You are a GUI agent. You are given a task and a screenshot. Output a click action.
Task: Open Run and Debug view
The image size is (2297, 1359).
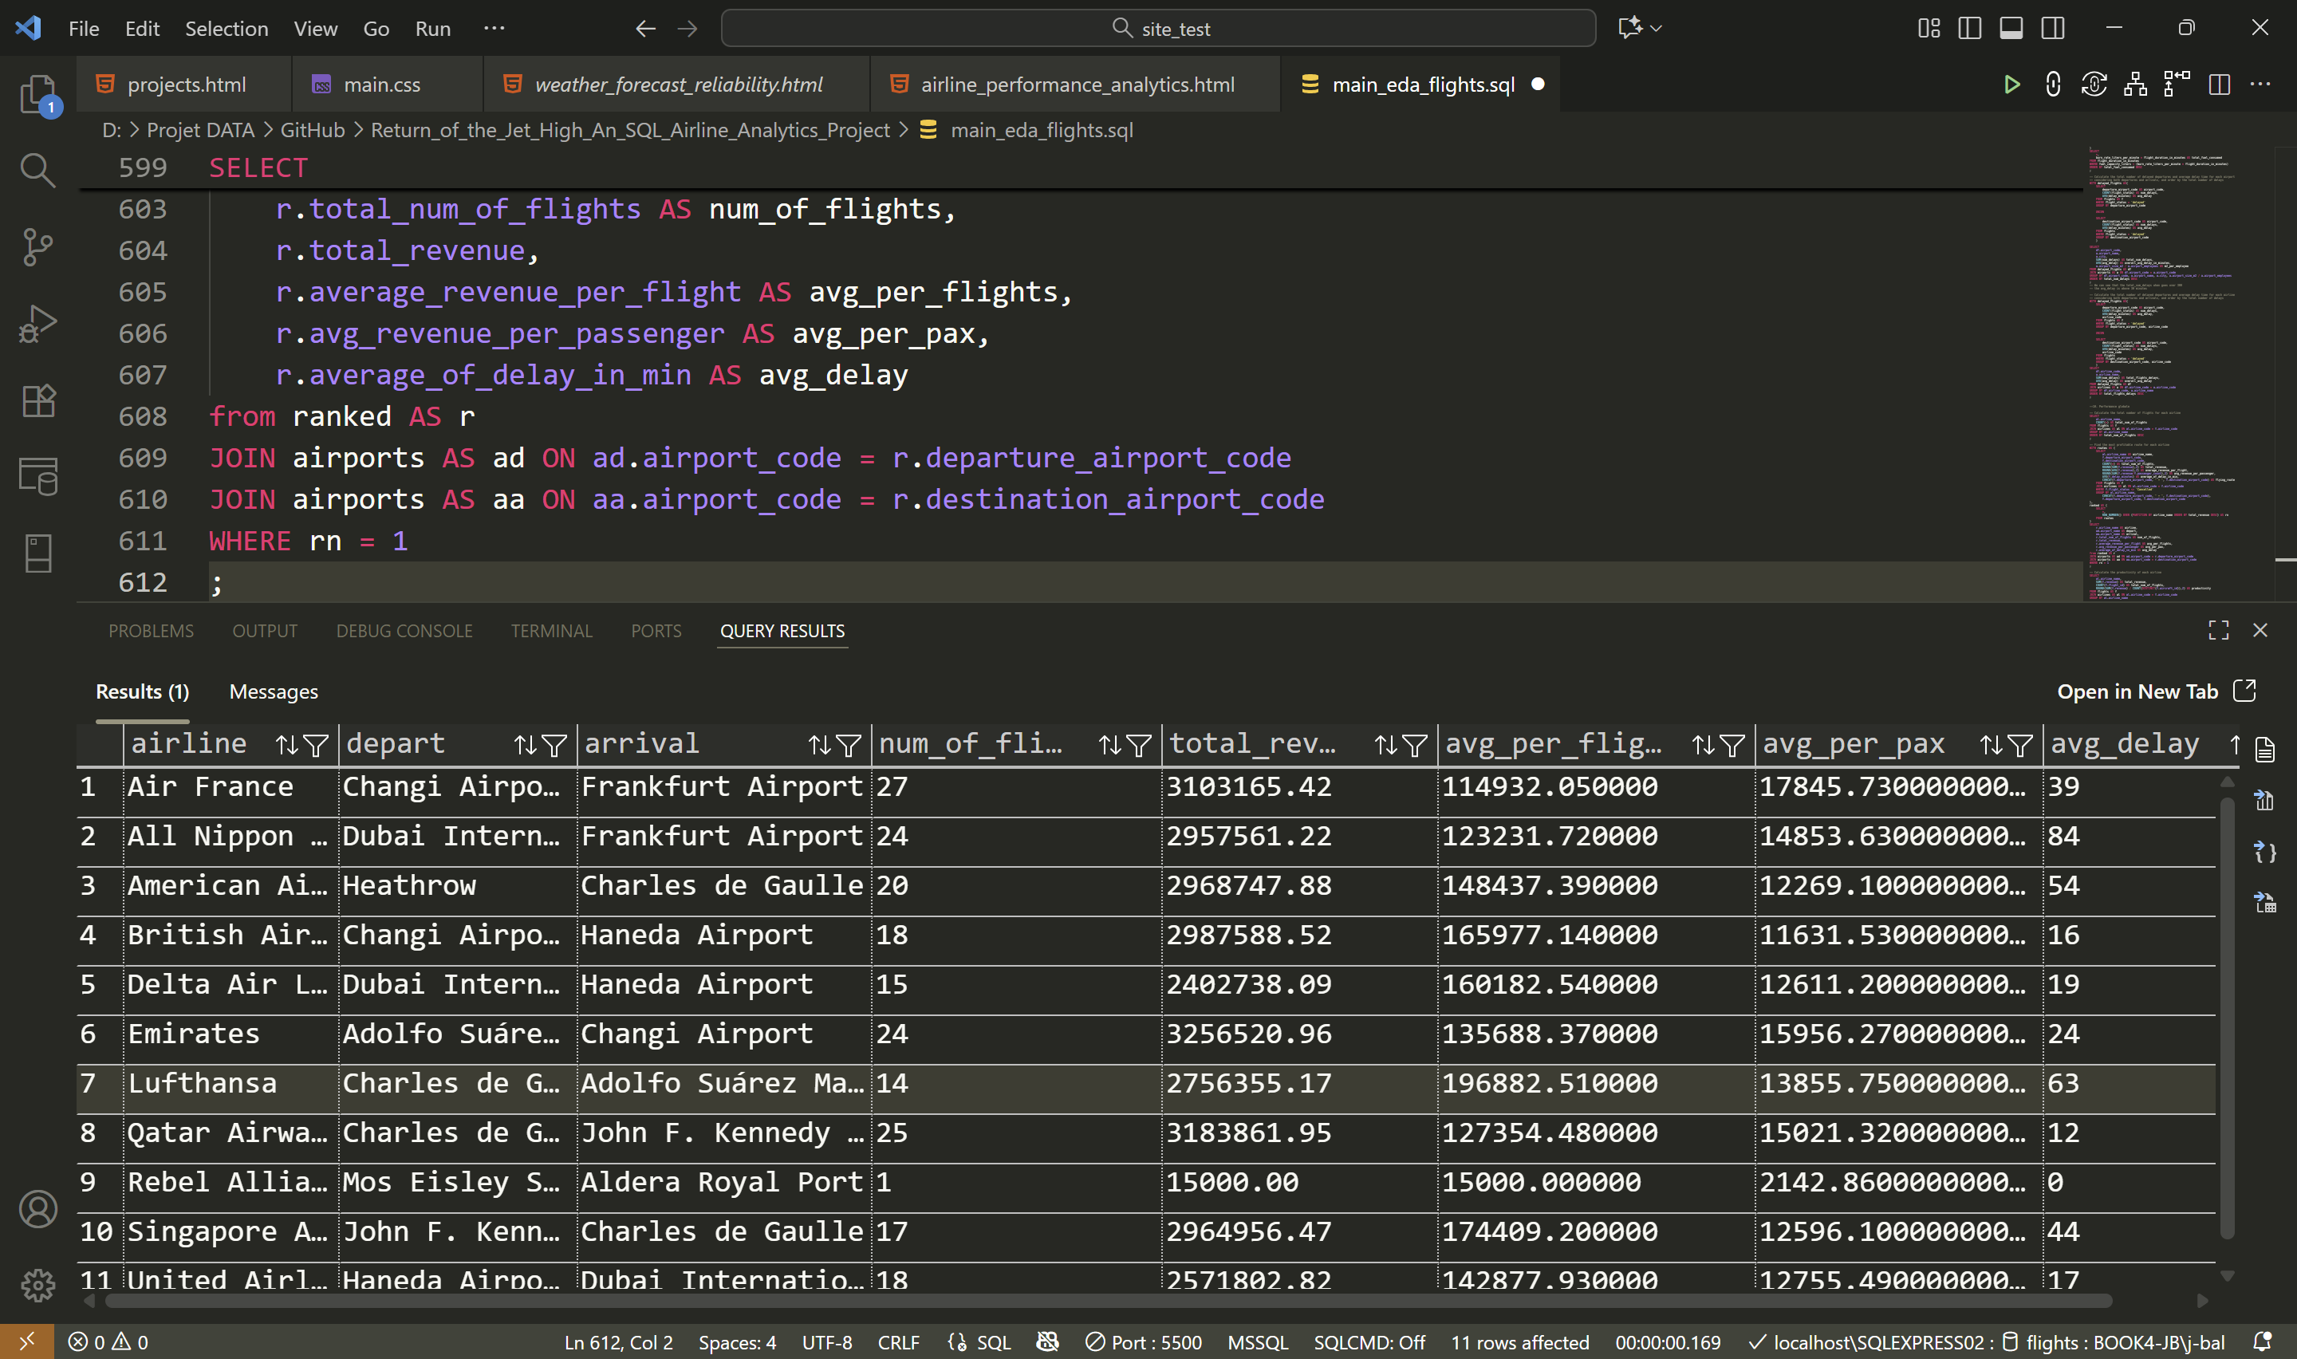click(37, 323)
